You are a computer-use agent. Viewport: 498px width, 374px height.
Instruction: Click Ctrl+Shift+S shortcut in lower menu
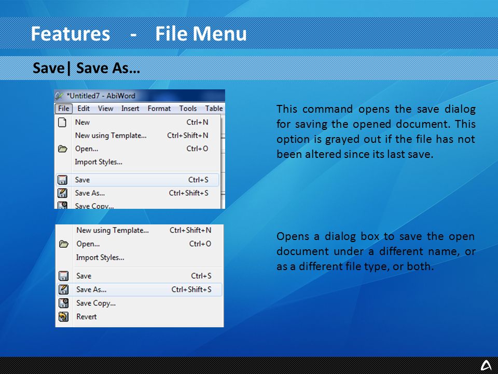(191, 289)
